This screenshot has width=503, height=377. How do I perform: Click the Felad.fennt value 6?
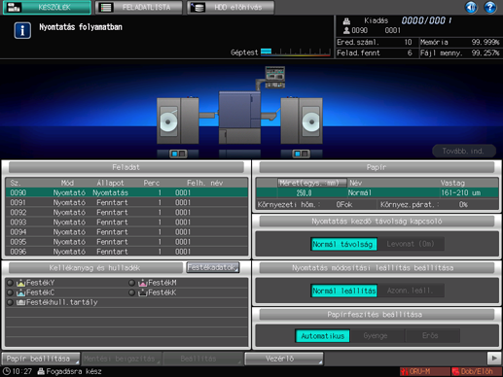pyautogui.click(x=410, y=52)
